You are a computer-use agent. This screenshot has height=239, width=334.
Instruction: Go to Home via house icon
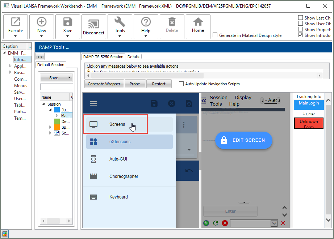coord(198,22)
